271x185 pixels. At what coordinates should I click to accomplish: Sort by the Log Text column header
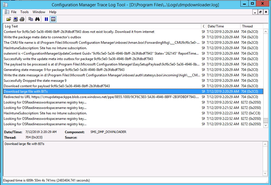point(102,26)
